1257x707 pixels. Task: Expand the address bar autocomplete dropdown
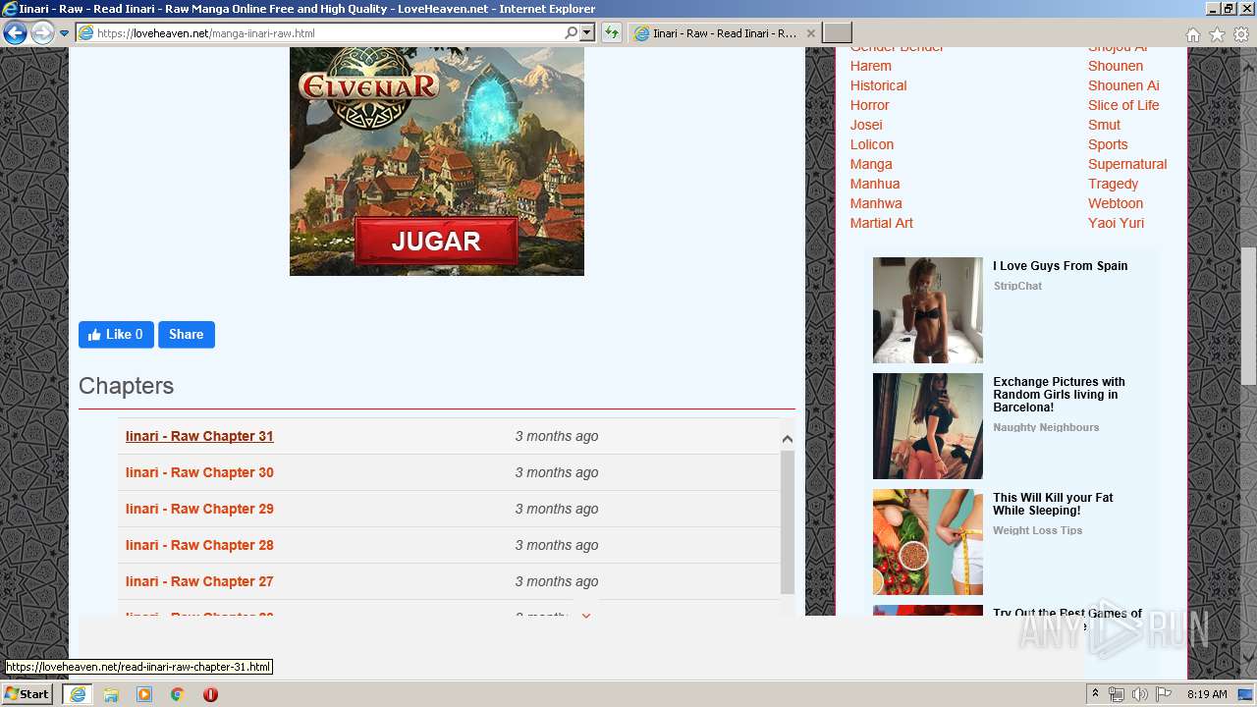pos(587,32)
